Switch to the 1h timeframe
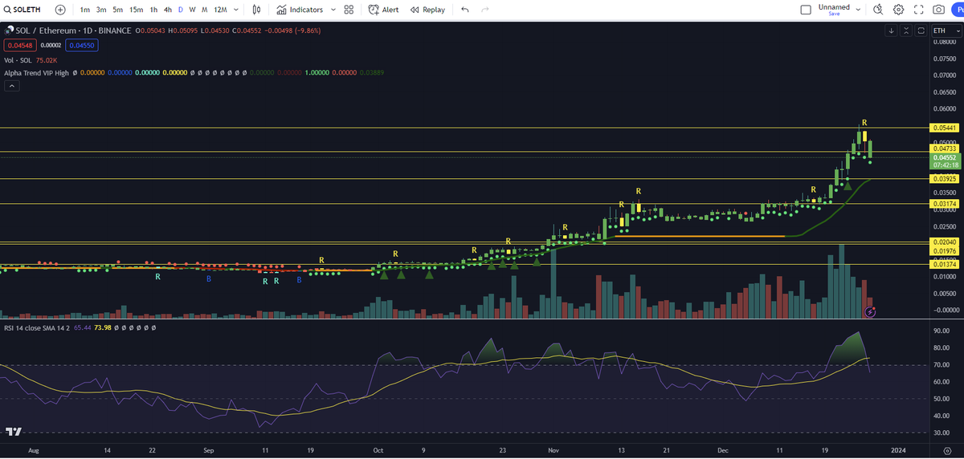 pos(153,10)
